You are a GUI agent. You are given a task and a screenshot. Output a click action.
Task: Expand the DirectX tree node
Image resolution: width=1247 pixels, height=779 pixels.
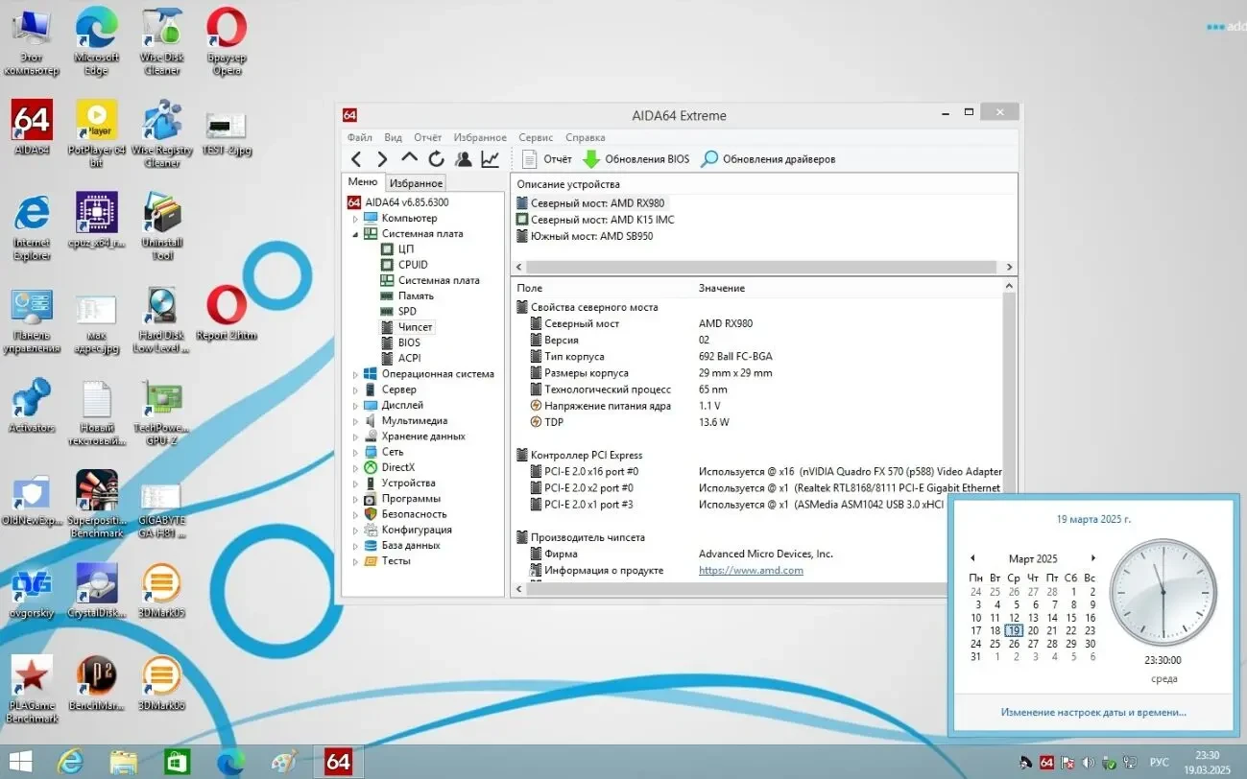[355, 467]
